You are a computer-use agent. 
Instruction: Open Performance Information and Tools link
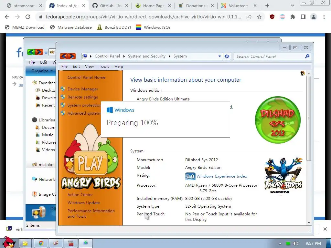click(x=91, y=213)
